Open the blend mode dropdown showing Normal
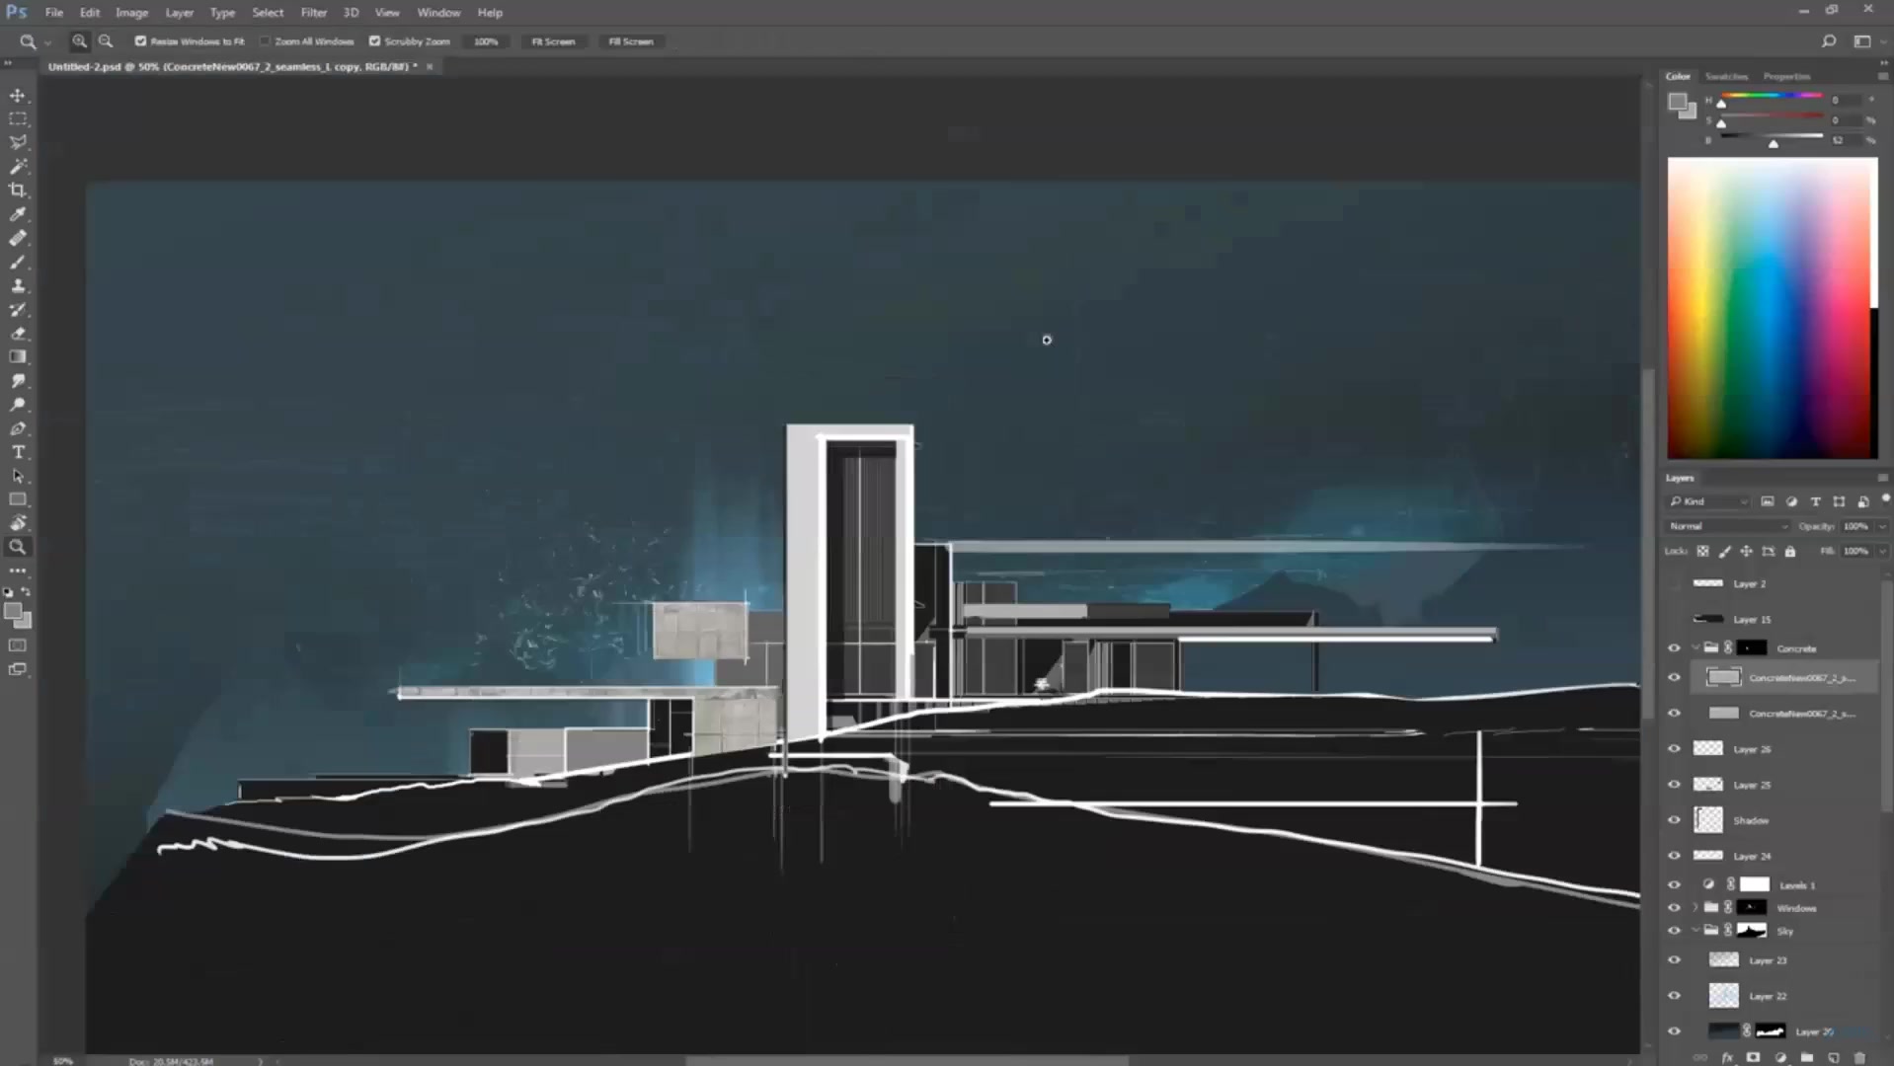1894x1066 pixels. [x=1728, y=526]
